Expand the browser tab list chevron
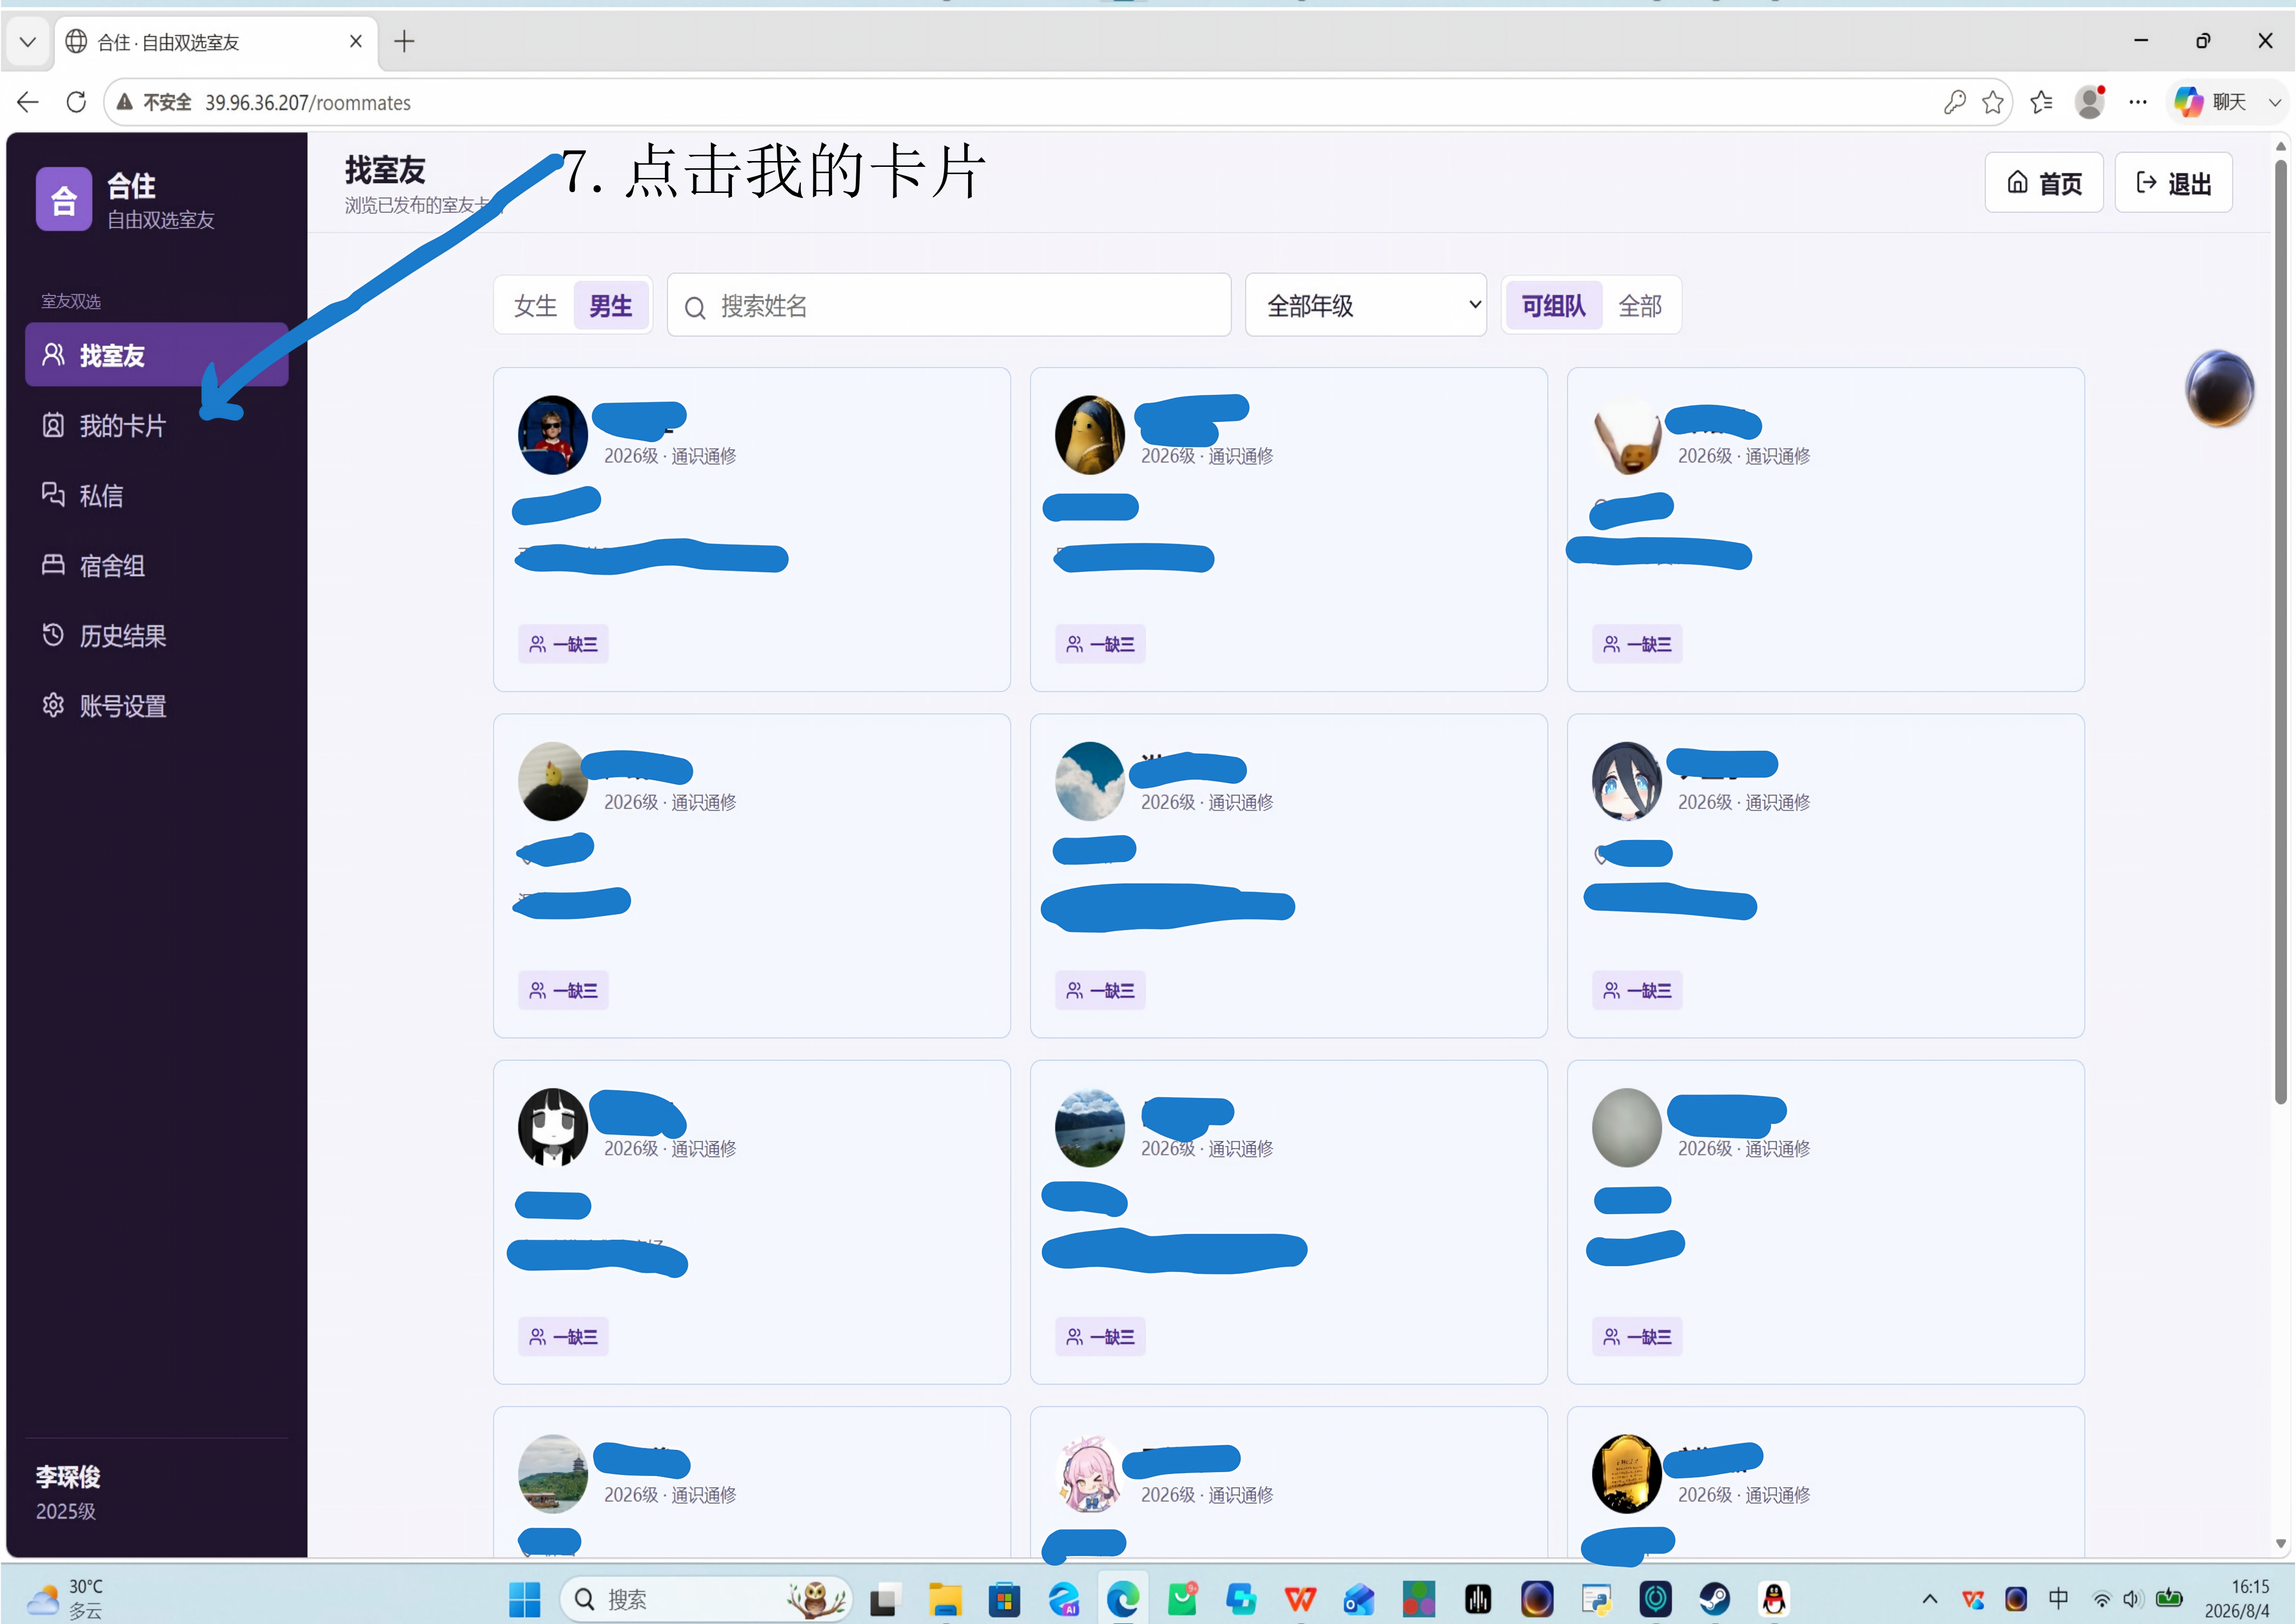 point(28,42)
